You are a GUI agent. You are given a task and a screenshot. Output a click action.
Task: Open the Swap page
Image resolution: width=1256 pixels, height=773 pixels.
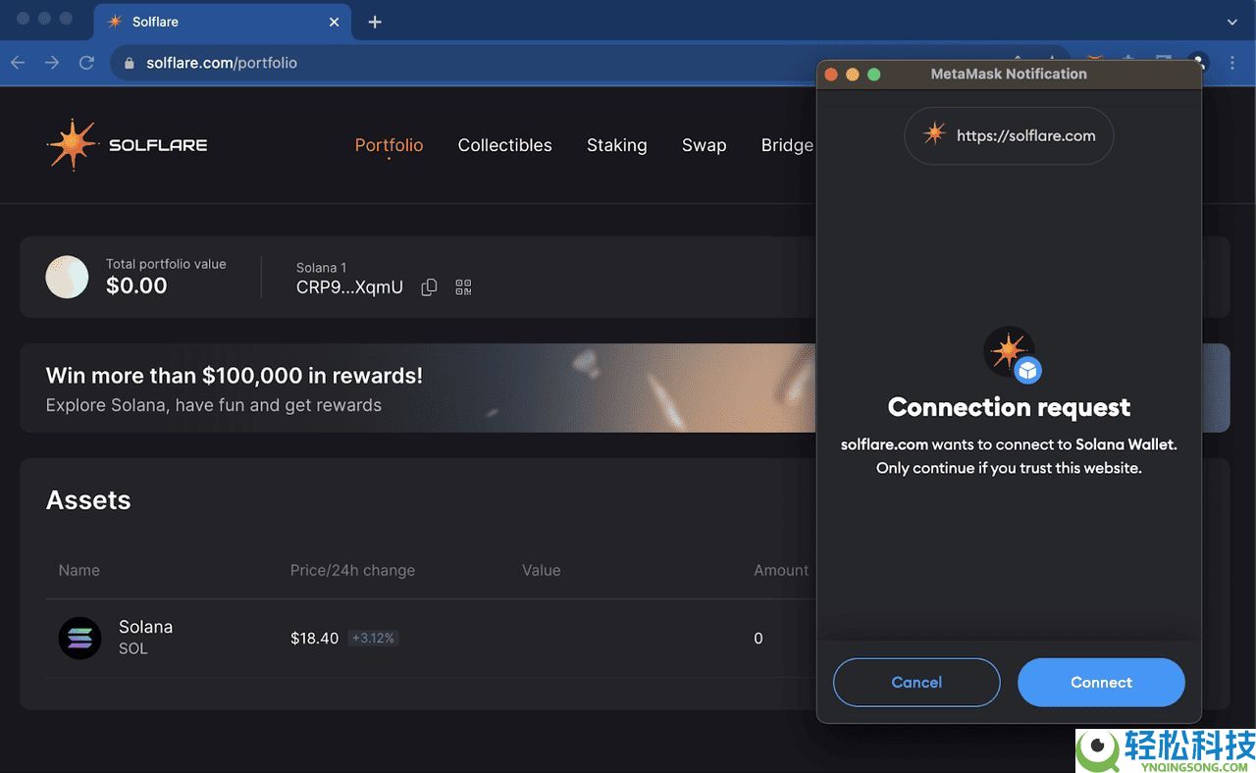(x=704, y=145)
